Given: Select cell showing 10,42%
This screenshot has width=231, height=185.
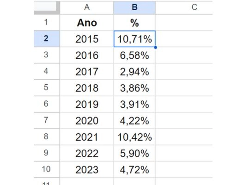Looking at the screenshot, I should pos(134,137).
